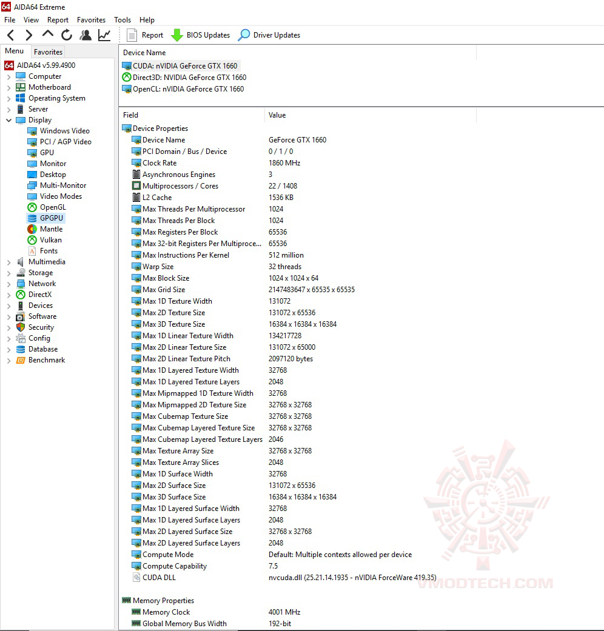This screenshot has width=604, height=631.
Task: Click the Software icon in the tree
Action: pos(21,316)
